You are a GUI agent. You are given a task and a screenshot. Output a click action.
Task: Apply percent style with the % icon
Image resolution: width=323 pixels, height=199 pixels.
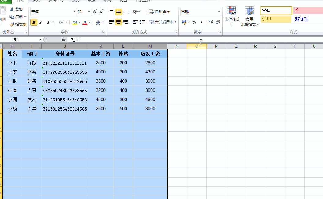[x=194, y=22]
